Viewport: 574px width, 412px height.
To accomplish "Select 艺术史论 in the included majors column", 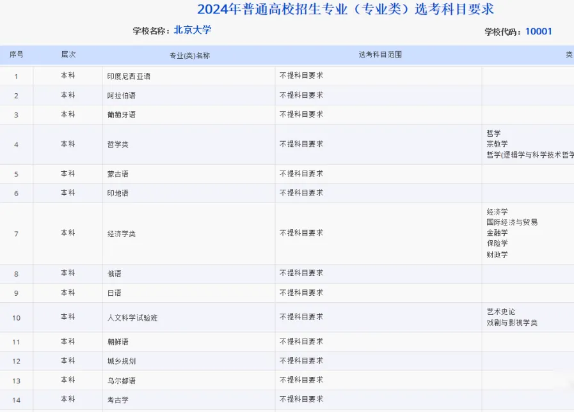I will [x=501, y=312].
